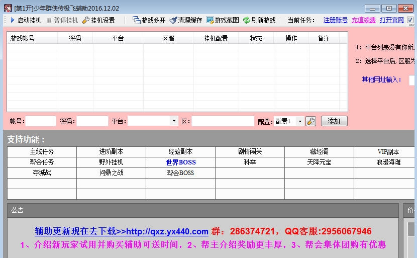Open the 注册账号 link

point(335,20)
